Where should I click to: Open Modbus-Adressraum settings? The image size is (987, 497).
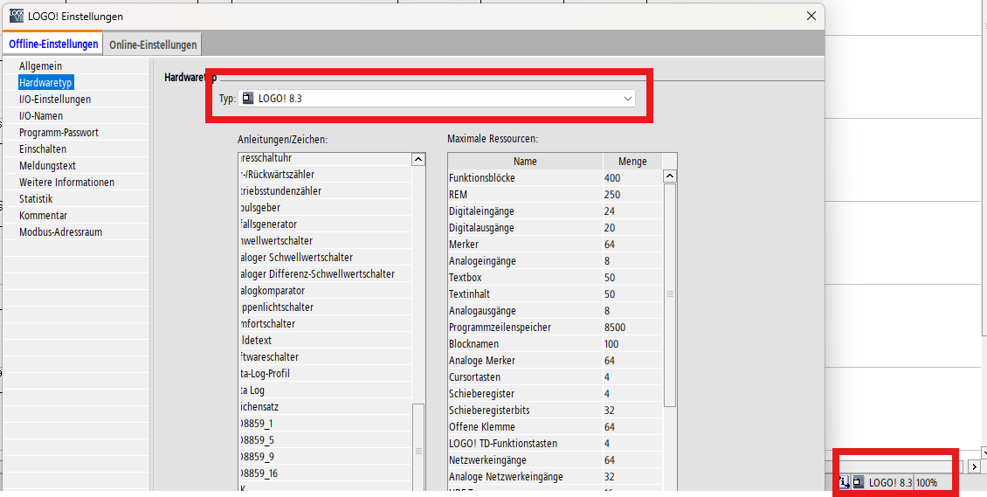pos(60,232)
